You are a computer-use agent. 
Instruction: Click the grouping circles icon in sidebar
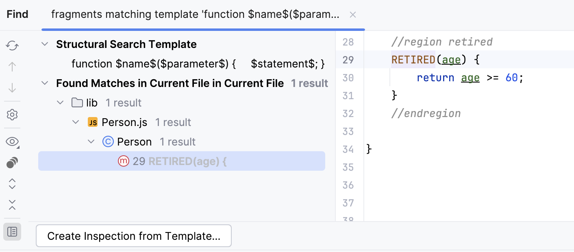pyautogui.click(x=12, y=162)
